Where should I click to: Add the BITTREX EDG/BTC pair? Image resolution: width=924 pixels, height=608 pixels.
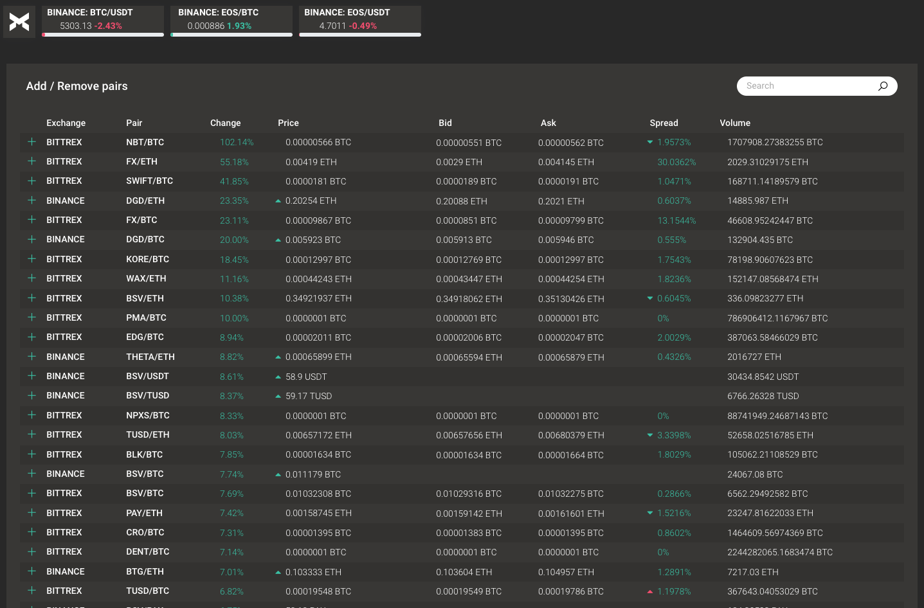point(32,337)
